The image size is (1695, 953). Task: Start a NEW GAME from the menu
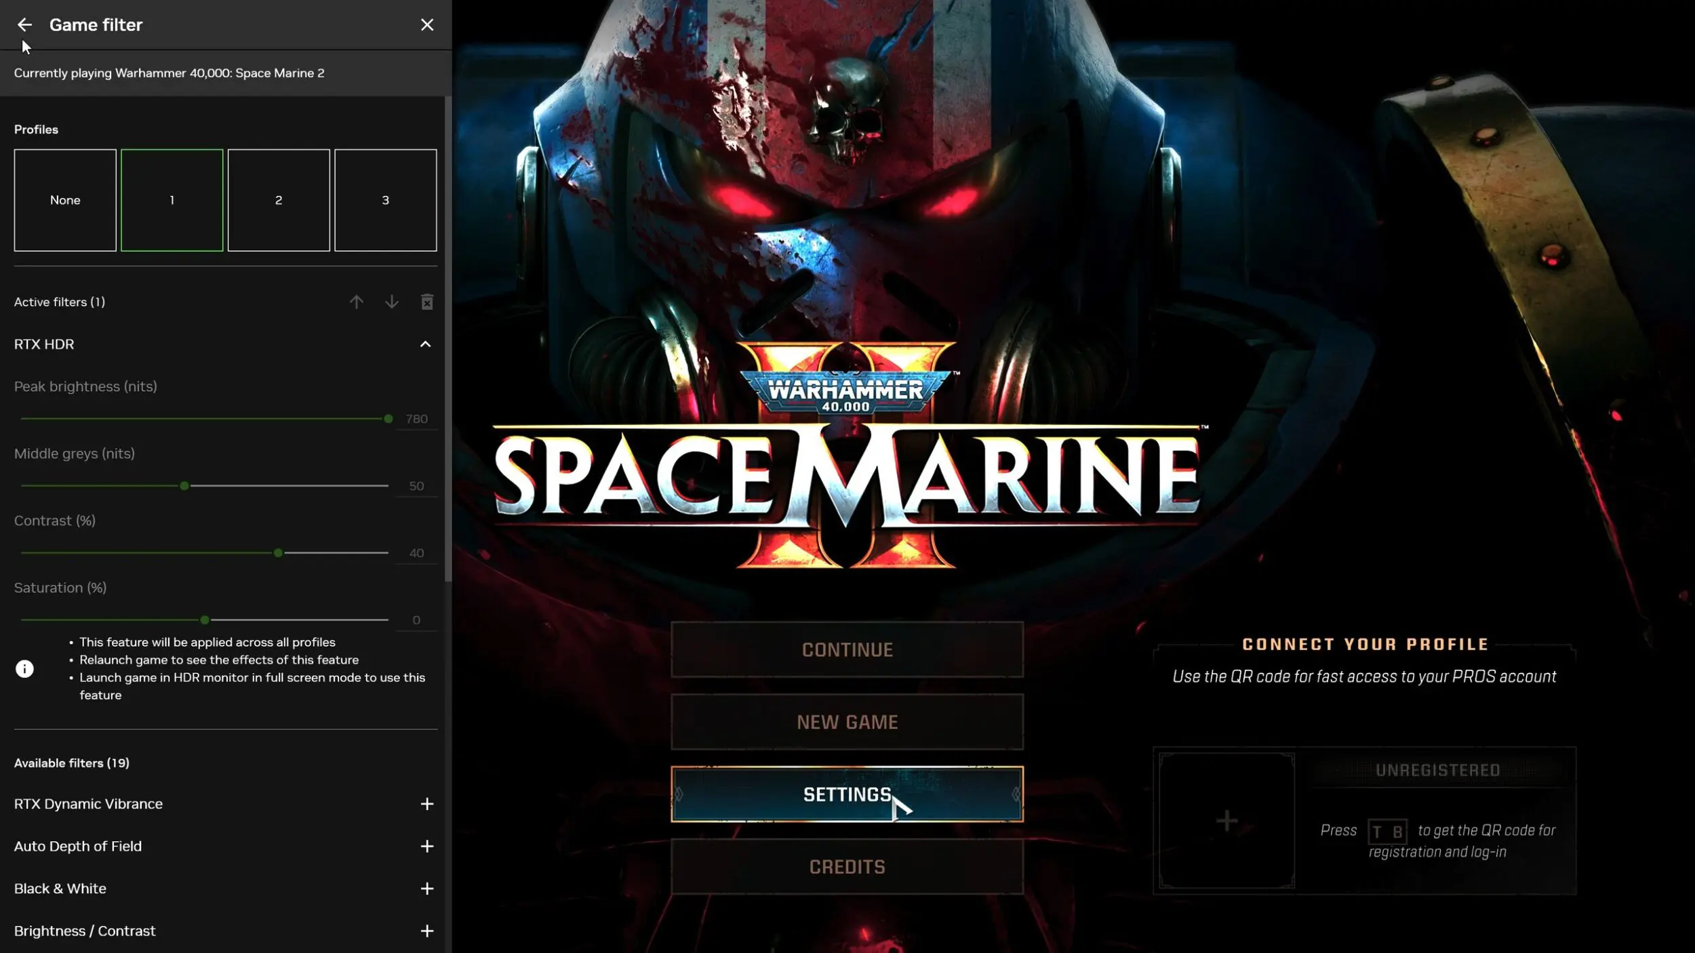coord(848,723)
